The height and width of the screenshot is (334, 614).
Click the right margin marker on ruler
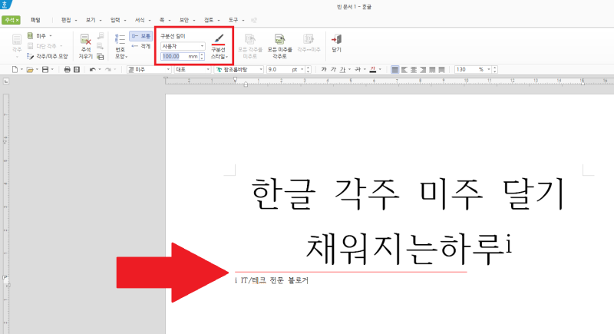(583, 83)
